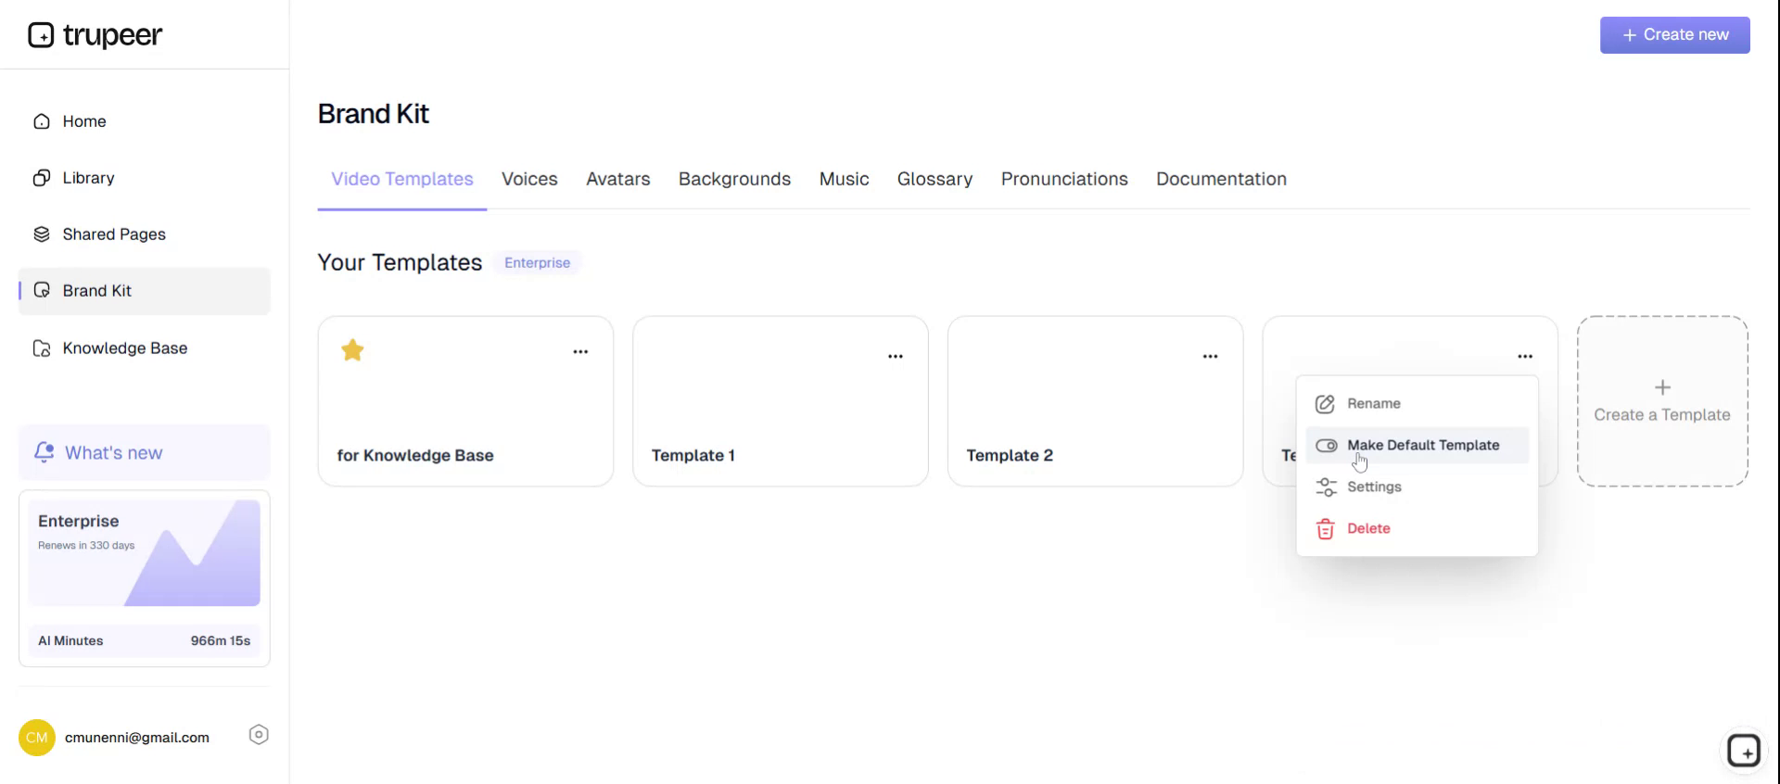The image size is (1780, 784).
Task: Click the What's new button
Action: pos(144,452)
